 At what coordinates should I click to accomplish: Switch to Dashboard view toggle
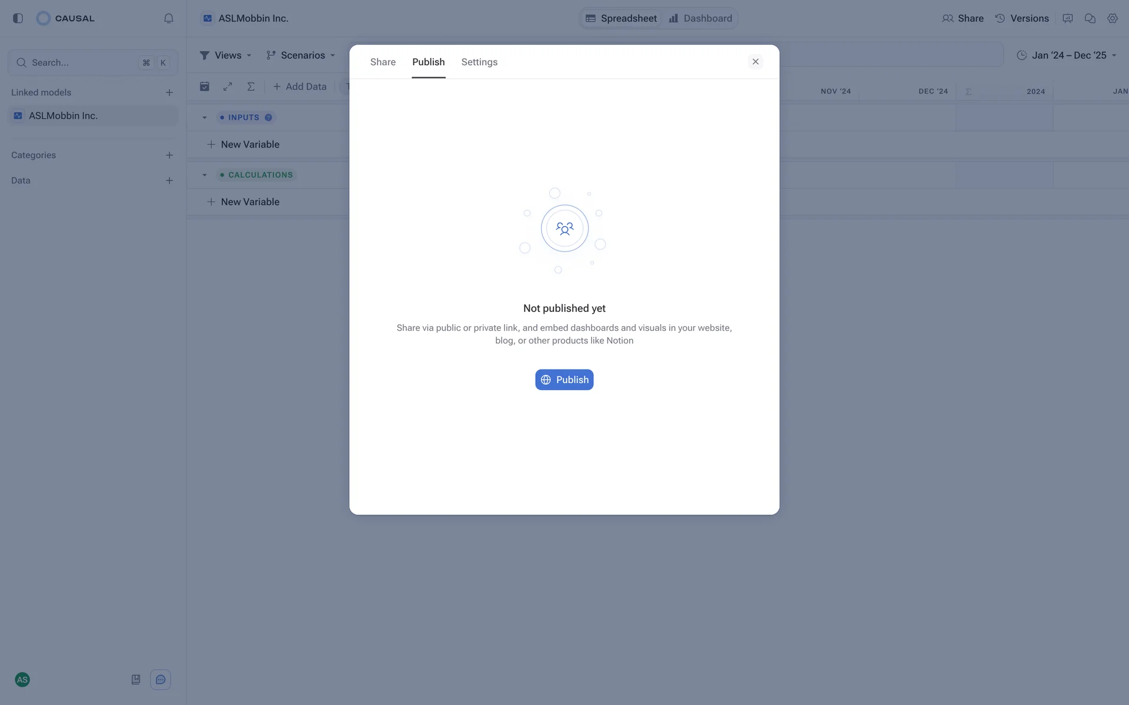coord(700,18)
